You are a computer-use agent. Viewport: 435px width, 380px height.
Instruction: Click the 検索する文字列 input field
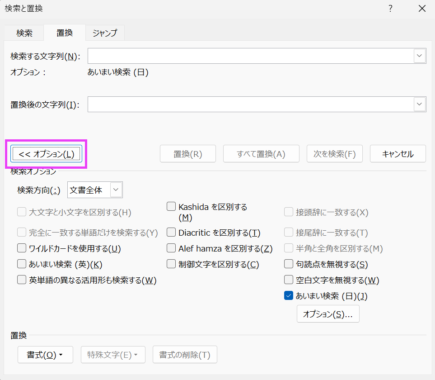pos(251,56)
